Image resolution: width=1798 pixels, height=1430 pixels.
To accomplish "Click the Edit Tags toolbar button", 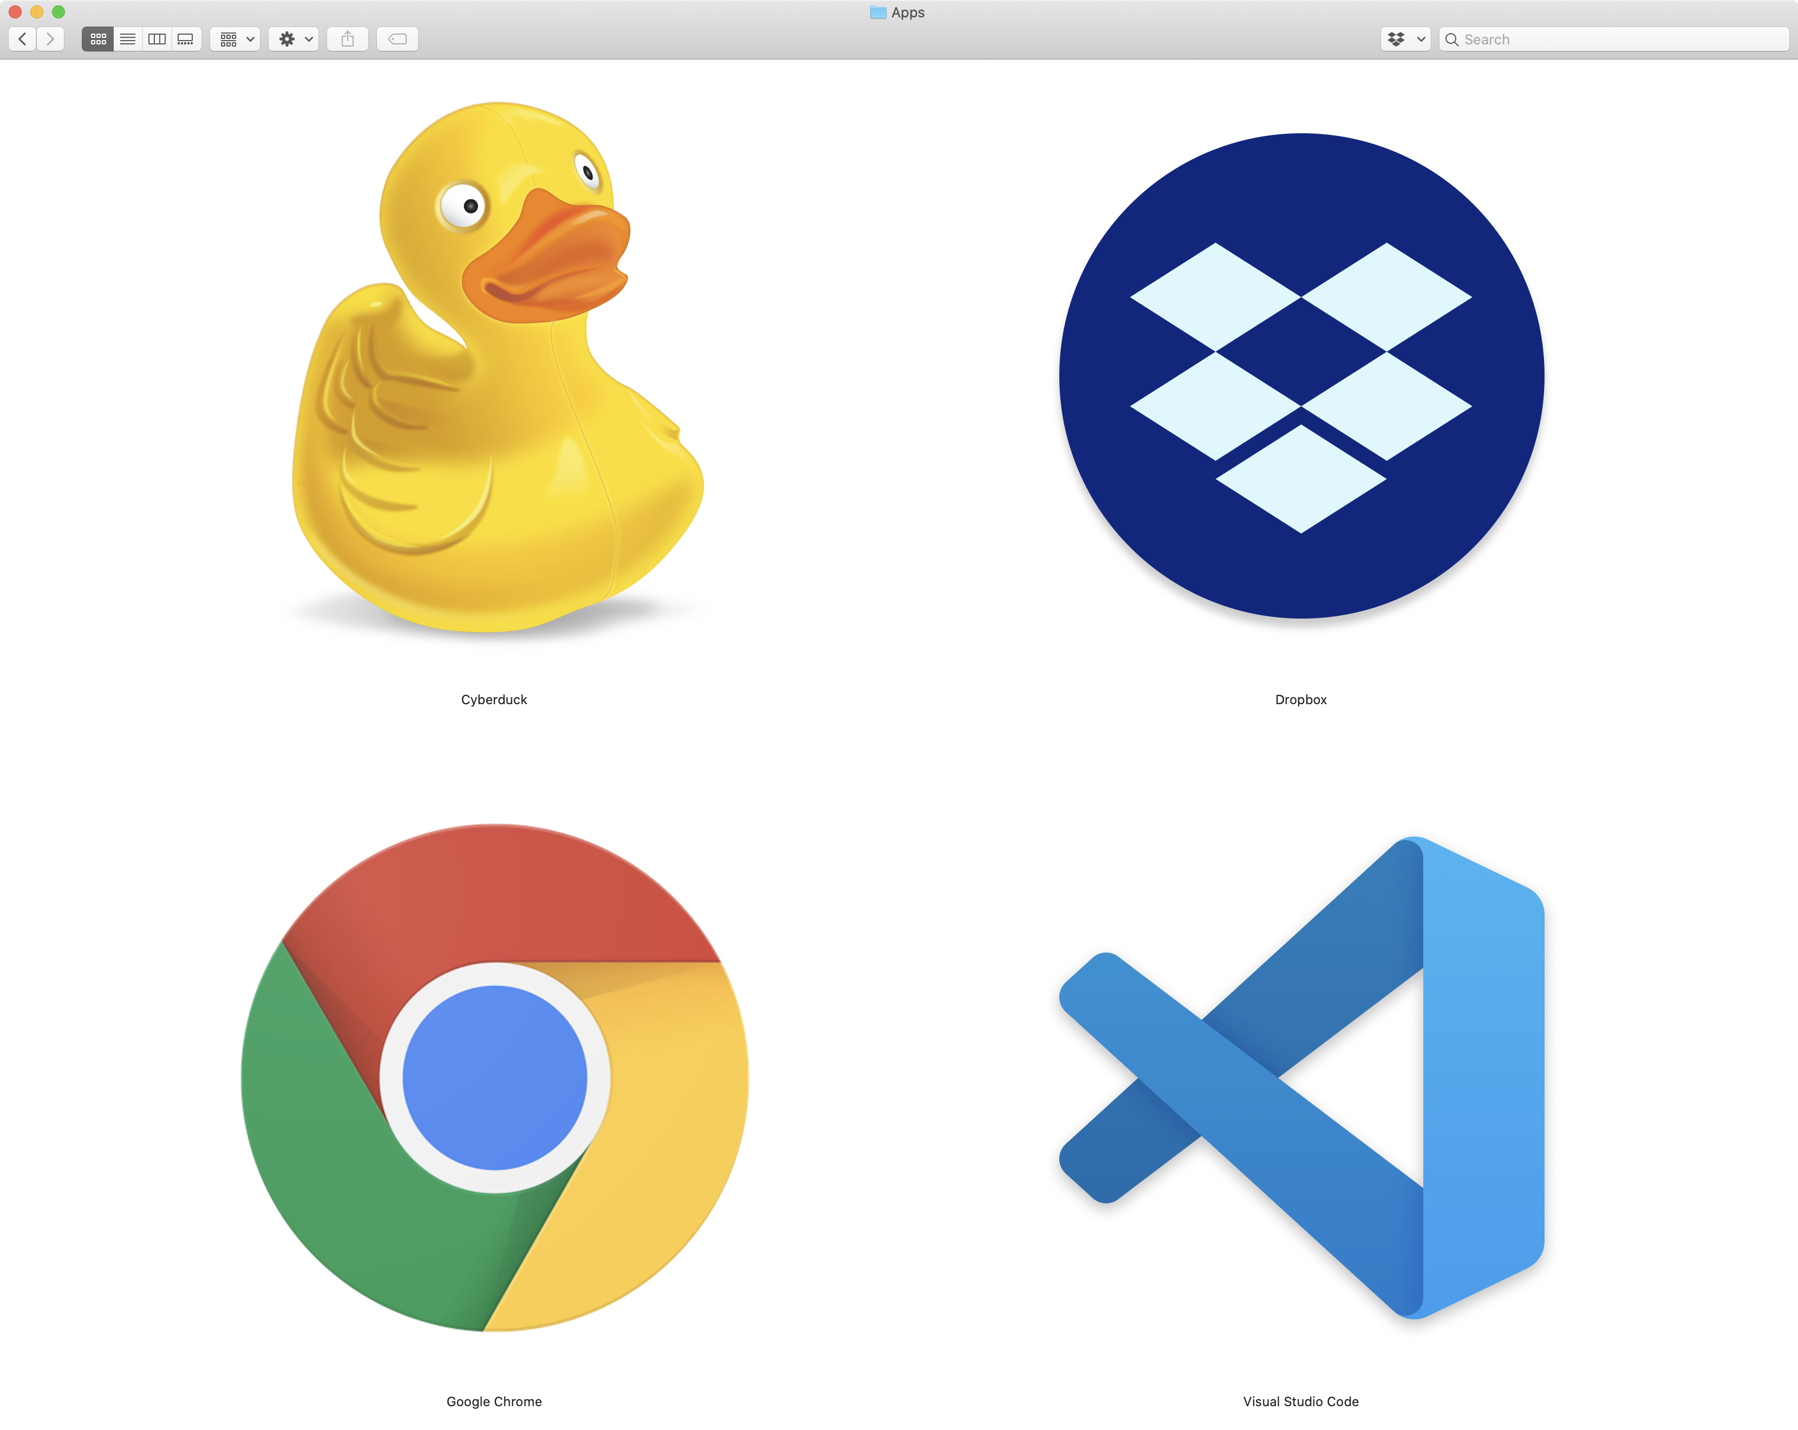I will 398,39.
